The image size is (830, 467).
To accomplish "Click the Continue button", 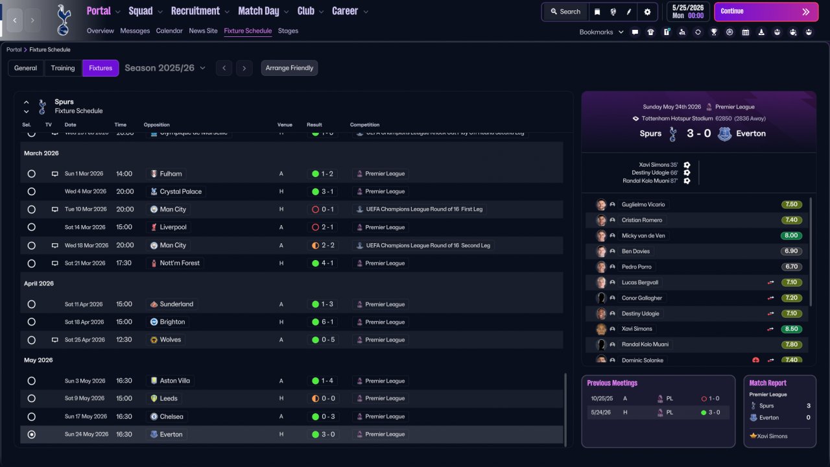I will click(x=766, y=12).
